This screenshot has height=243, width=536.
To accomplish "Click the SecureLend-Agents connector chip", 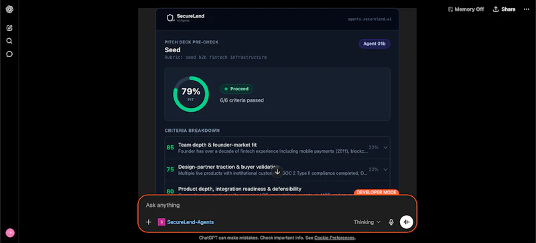I will pos(186,222).
